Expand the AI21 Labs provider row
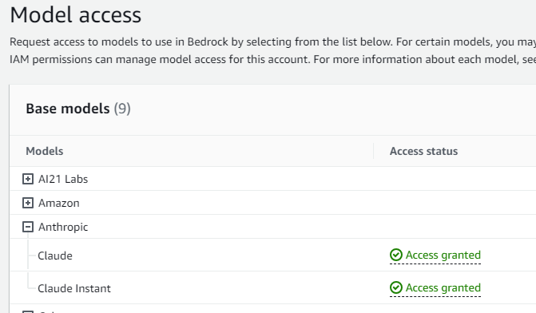 point(28,179)
